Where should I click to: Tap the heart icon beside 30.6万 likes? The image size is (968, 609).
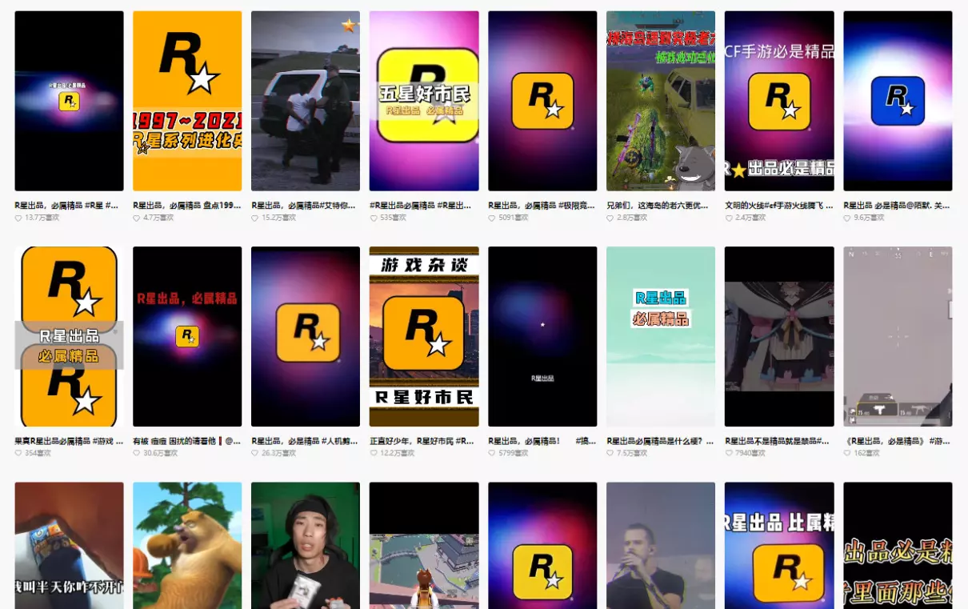pyautogui.click(x=137, y=453)
